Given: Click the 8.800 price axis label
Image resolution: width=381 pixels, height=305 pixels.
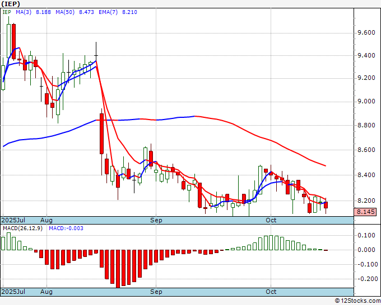Looking at the screenshot, I should 366,125.
